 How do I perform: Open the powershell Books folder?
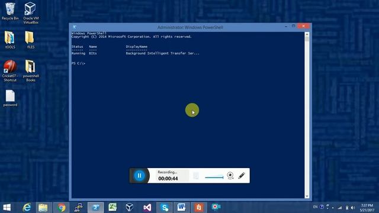[x=31, y=71]
